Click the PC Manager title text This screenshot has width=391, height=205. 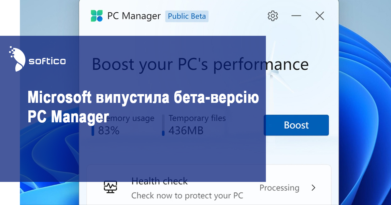tap(134, 16)
